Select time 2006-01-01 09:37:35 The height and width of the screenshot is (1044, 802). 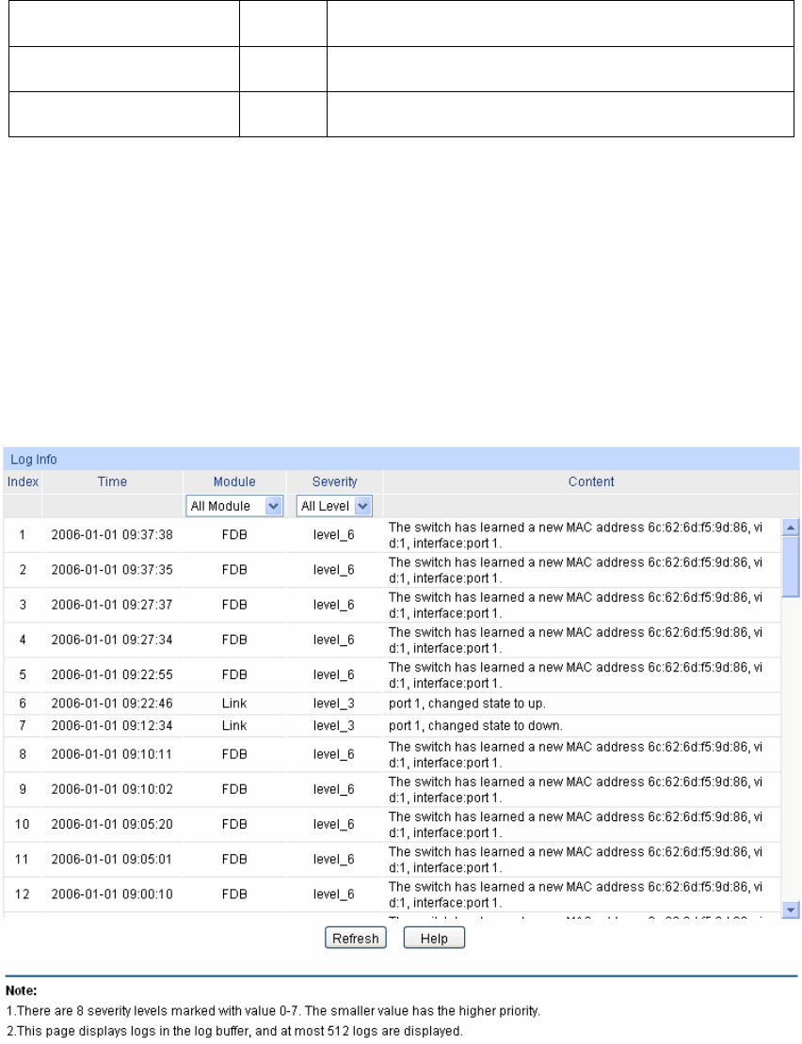112,570
